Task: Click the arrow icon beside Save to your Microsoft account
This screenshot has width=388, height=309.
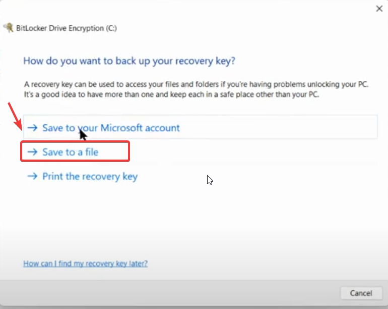Action: tap(33, 128)
